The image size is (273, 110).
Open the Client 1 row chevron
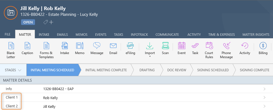[264, 97]
